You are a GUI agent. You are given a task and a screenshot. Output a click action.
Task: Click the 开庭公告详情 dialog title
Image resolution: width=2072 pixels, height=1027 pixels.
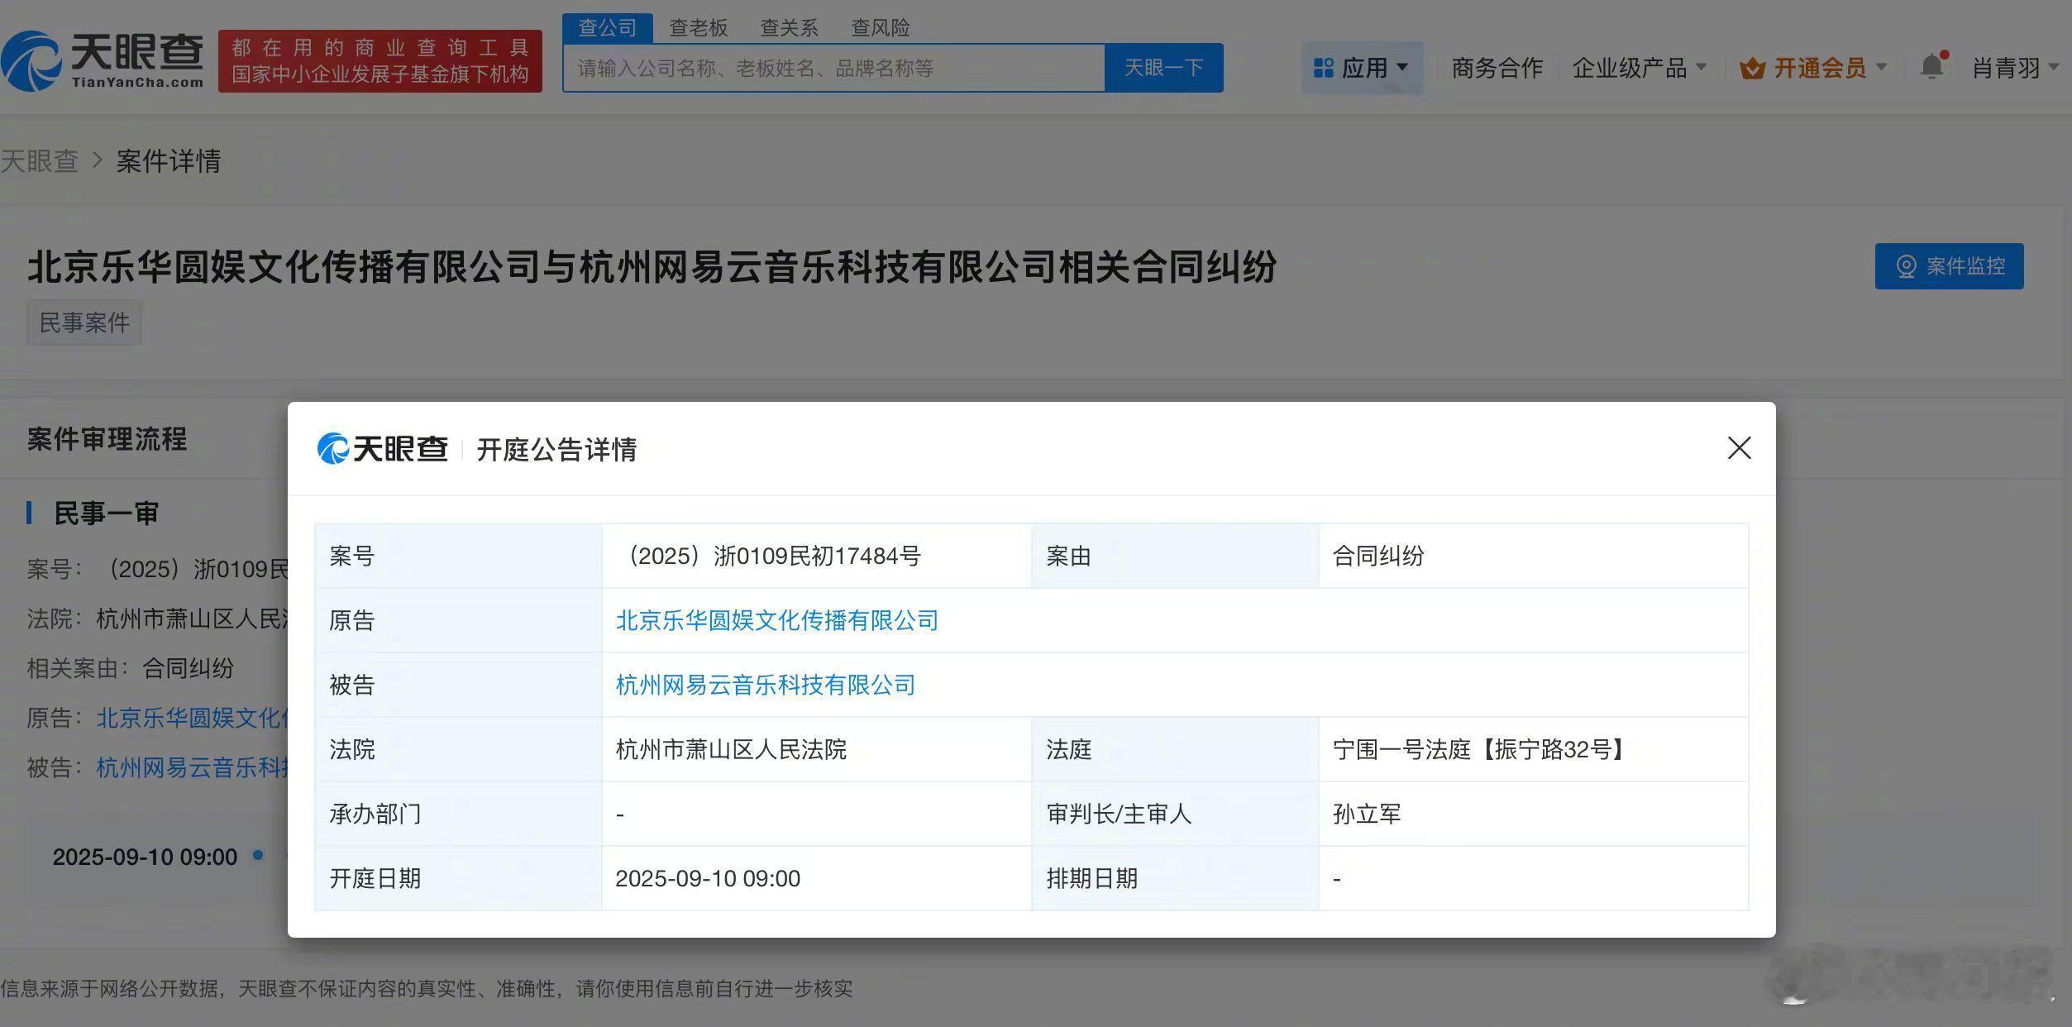557,450
